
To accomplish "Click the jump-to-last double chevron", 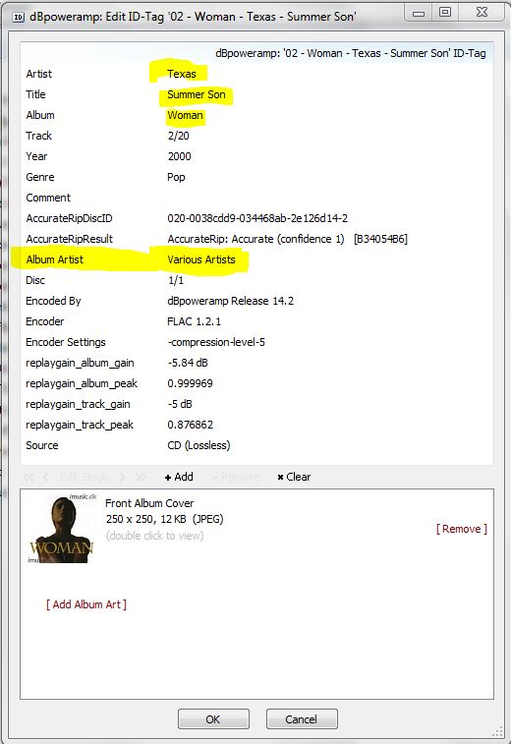I will click(x=141, y=477).
